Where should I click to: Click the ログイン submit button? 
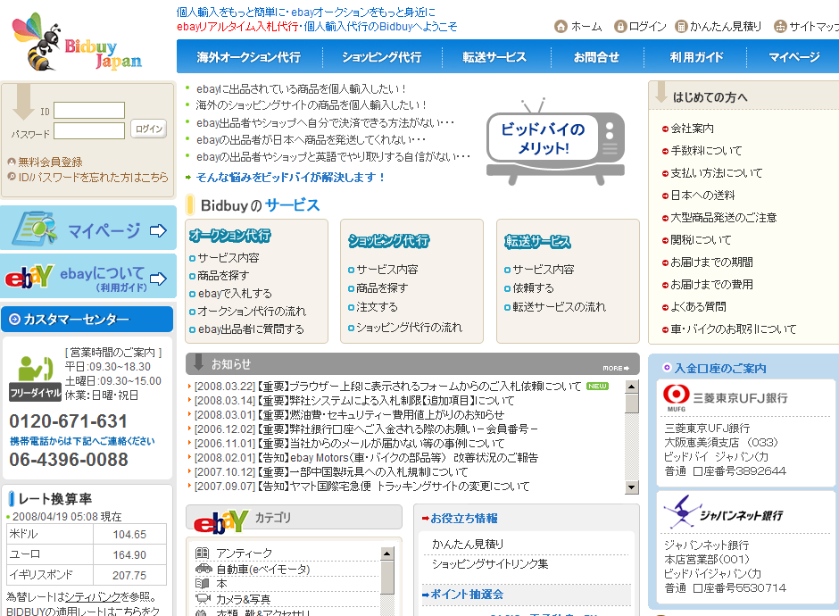pyautogui.click(x=149, y=129)
